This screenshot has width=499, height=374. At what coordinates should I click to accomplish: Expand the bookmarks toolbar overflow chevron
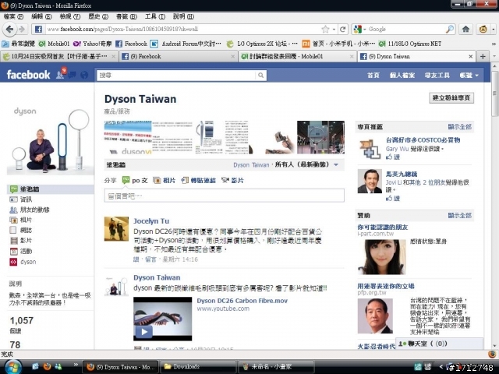pos(494,44)
